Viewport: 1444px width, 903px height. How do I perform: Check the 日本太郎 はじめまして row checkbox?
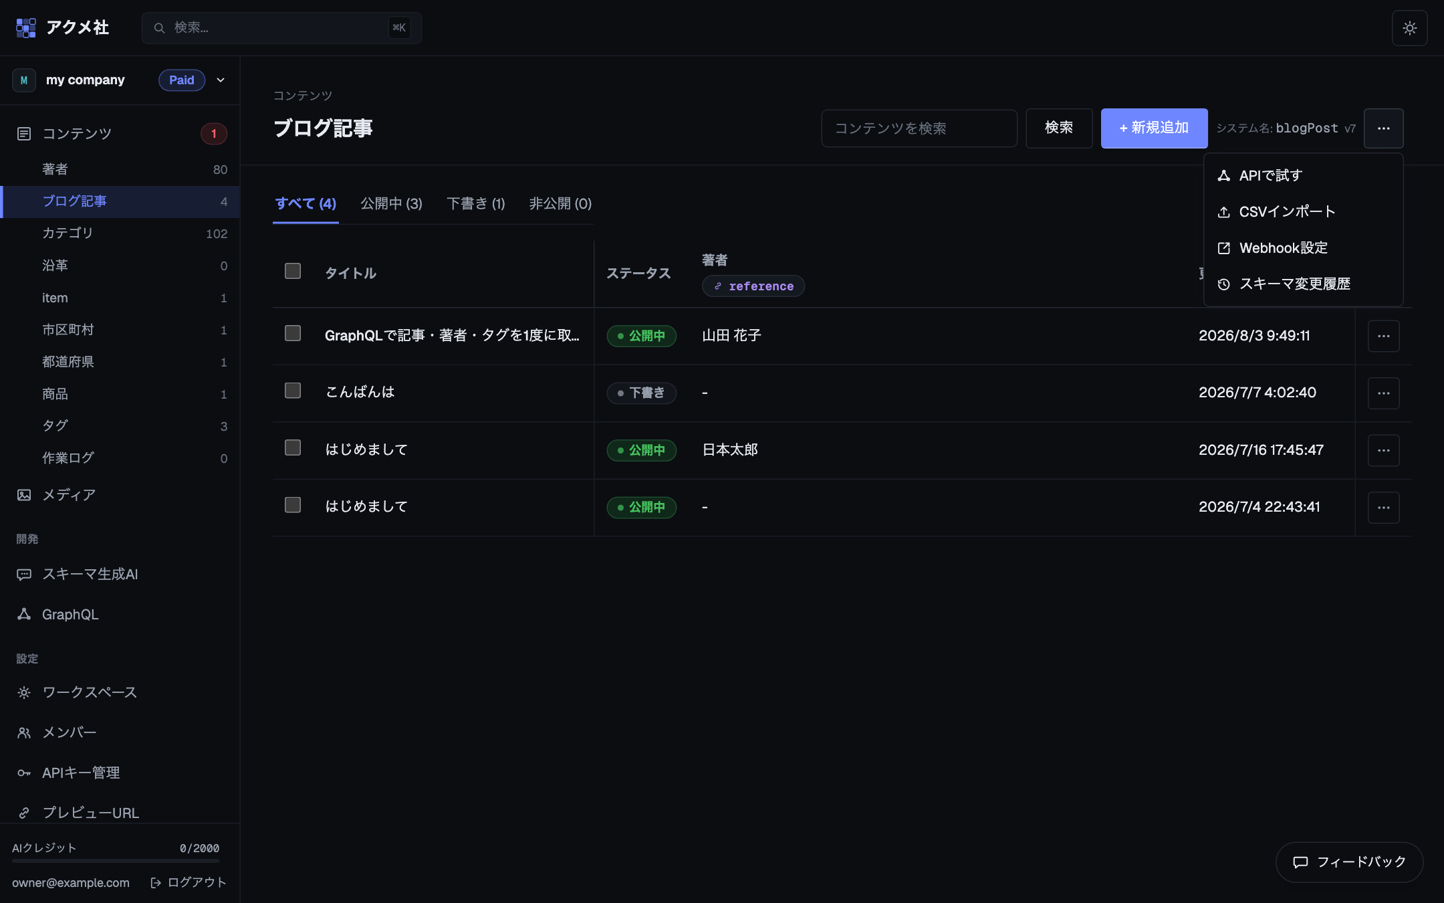[293, 447]
